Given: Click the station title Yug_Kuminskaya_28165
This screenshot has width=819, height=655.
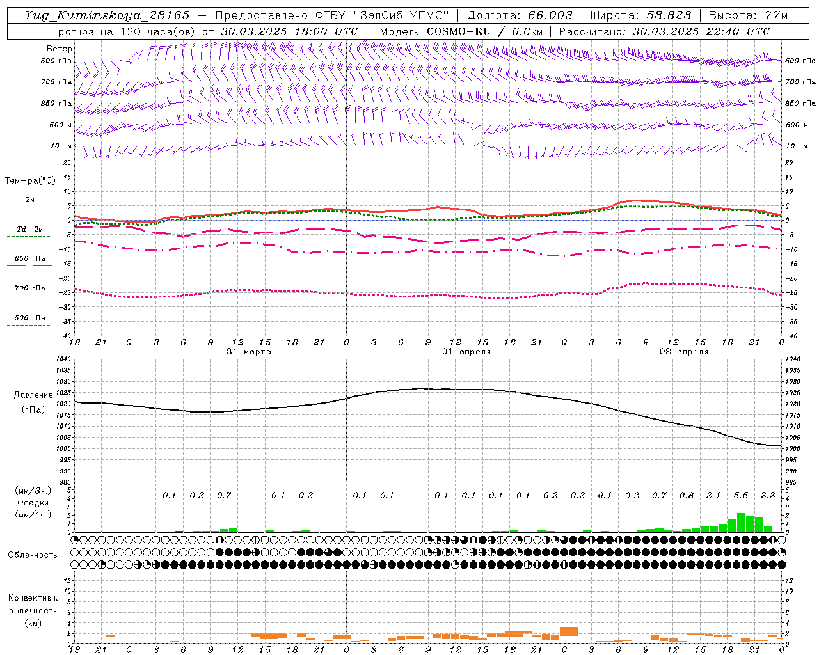Looking at the screenshot, I should [x=107, y=15].
